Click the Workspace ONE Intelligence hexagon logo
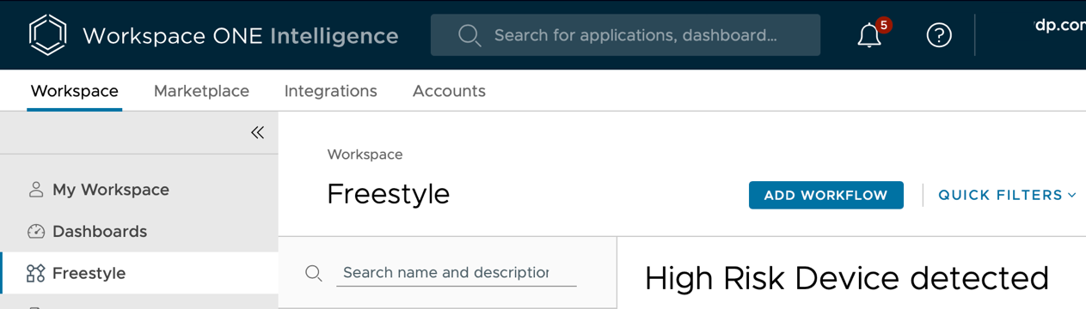This screenshot has height=309, width=1086. 47,35
